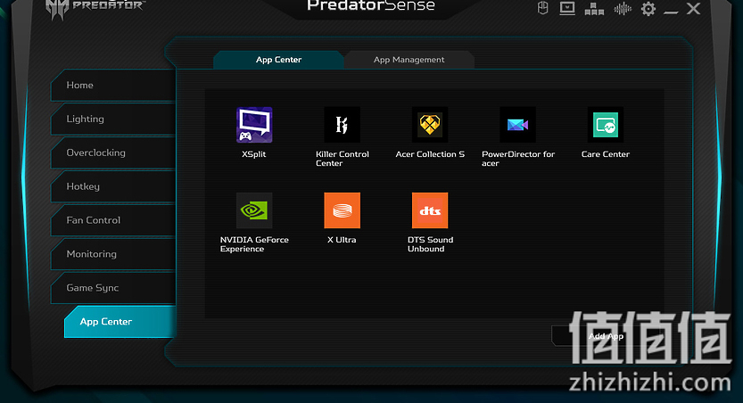743x403 pixels.
Task: Launch NVIDIA GeForce Experience icon
Action: pyautogui.click(x=254, y=210)
